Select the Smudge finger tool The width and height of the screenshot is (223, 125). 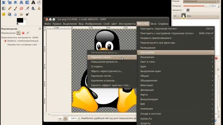click(21, 14)
